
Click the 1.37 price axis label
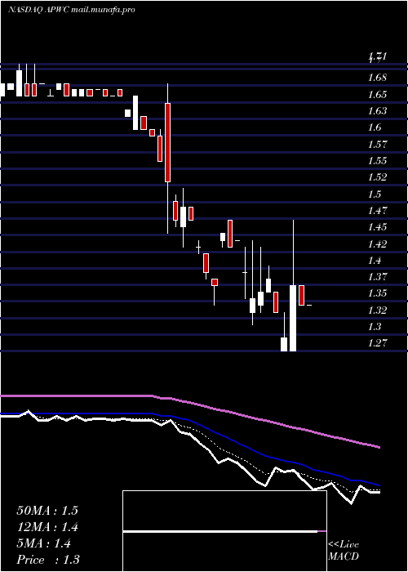(x=377, y=277)
